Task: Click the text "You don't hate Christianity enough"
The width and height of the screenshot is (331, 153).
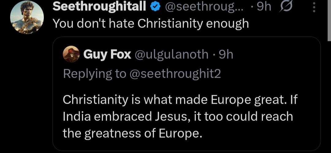Action: [x=151, y=24]
